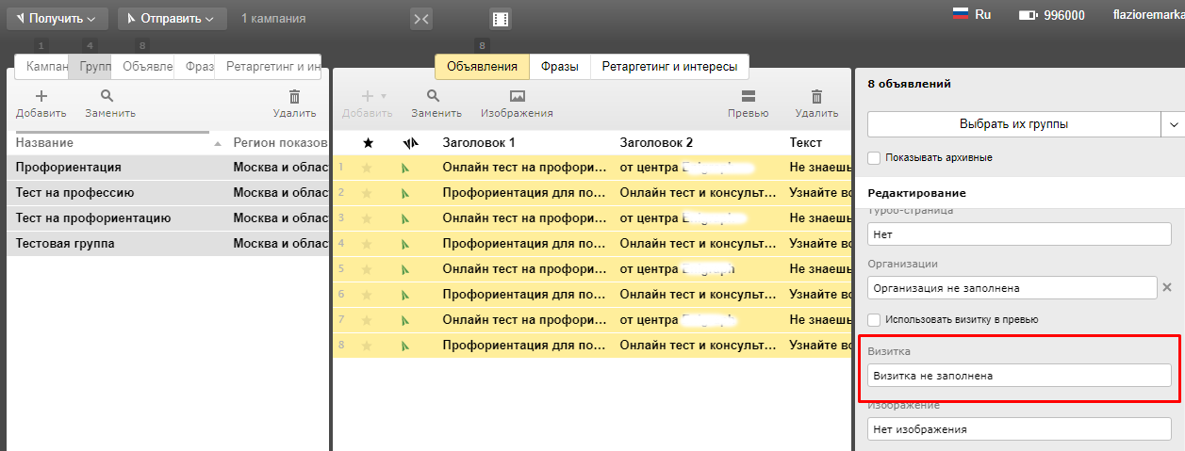Screen dimensions: 1185x451
Task: Click green status arrow in ad row 4
Action: [406, 245]
